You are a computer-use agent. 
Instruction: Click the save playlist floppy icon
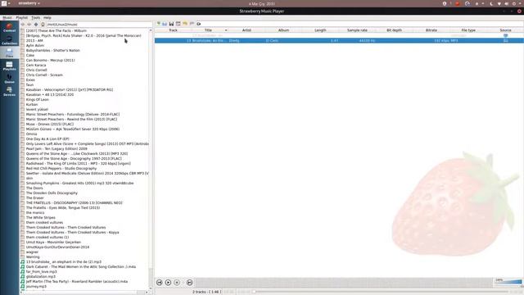[x=171, y=24]
